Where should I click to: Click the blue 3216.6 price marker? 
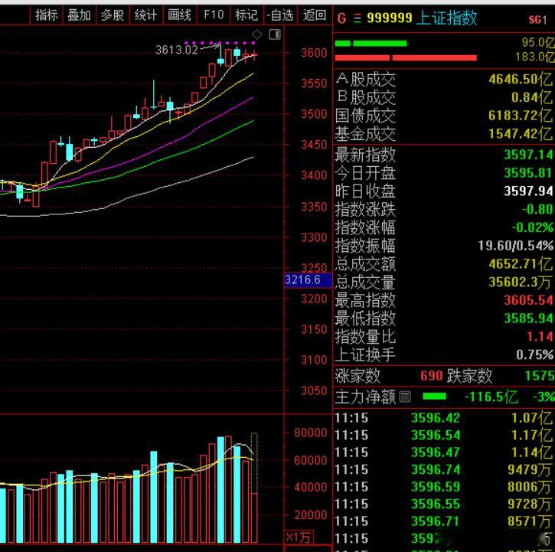point(308,279)
